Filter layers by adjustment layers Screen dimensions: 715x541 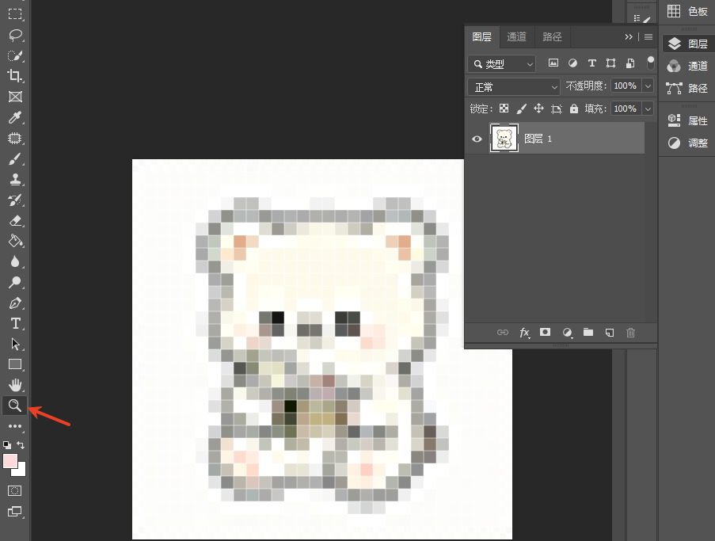(x=572, y=63)
